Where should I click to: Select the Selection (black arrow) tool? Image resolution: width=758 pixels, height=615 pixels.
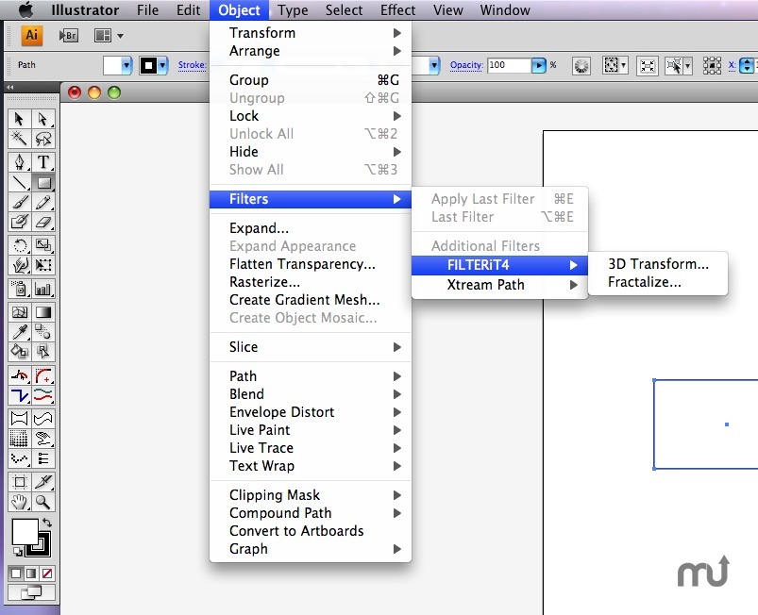coord(19,119)
